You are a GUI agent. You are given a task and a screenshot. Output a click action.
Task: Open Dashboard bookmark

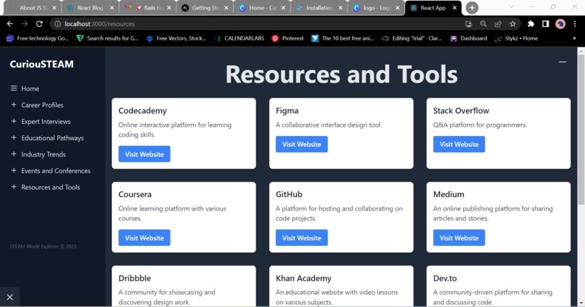point(469,38)
